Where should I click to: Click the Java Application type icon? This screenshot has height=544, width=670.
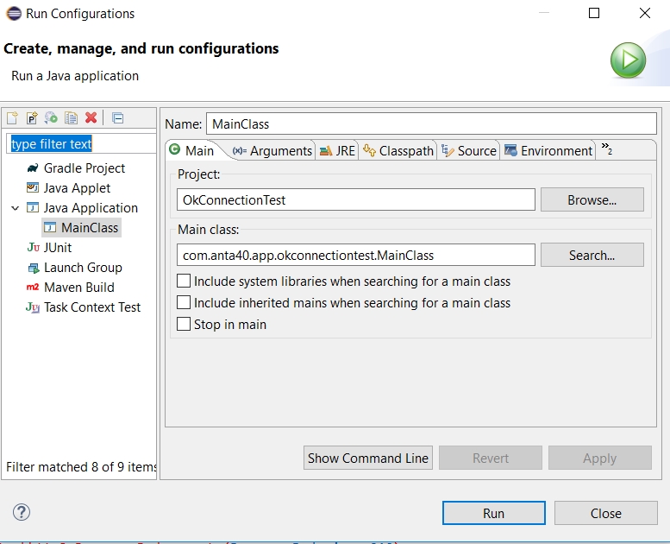[x=33, y=207]
